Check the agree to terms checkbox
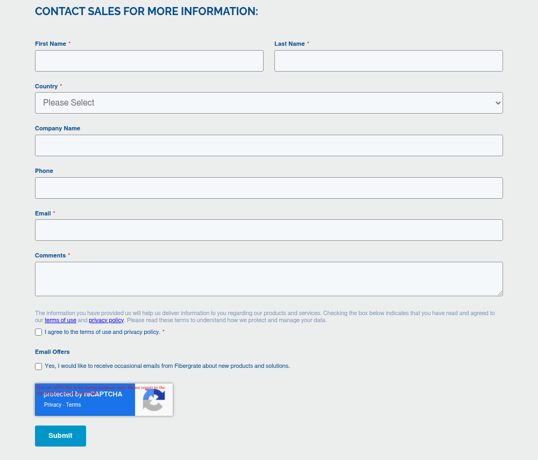 [x=39, y=332]
